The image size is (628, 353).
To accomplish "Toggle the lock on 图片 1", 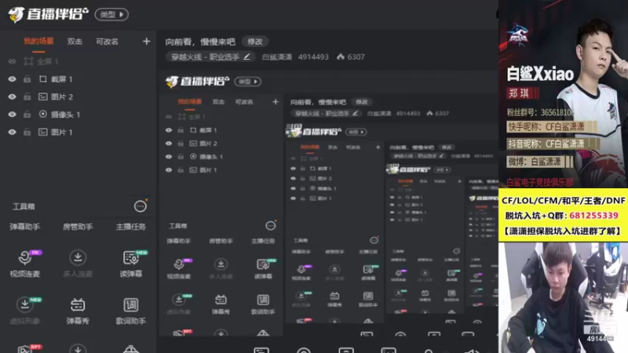I will pos(27,132).
